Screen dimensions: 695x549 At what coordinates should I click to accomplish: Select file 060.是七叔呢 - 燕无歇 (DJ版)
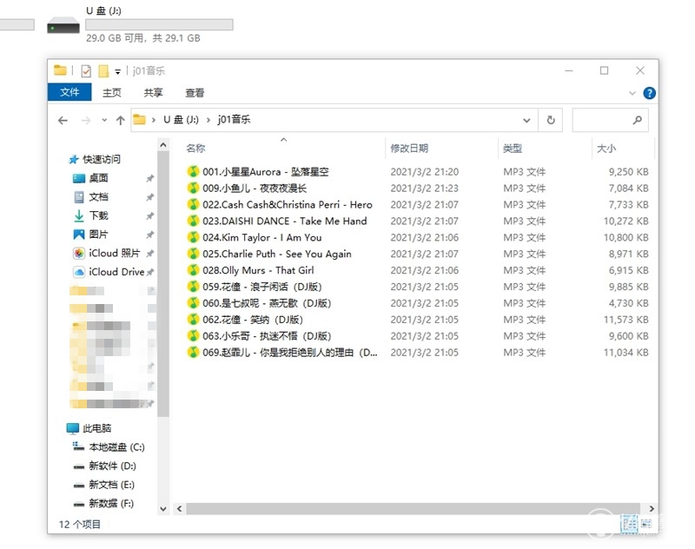(x=267, y=303)
